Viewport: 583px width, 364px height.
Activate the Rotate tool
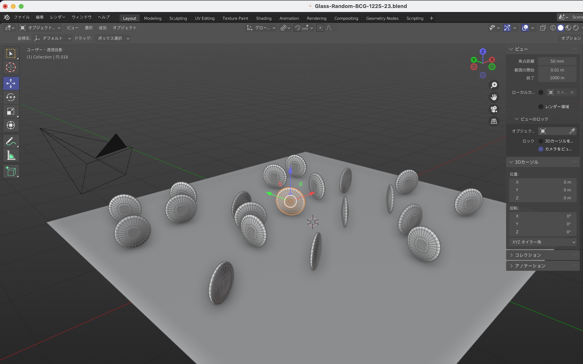[x=11, y=97]
